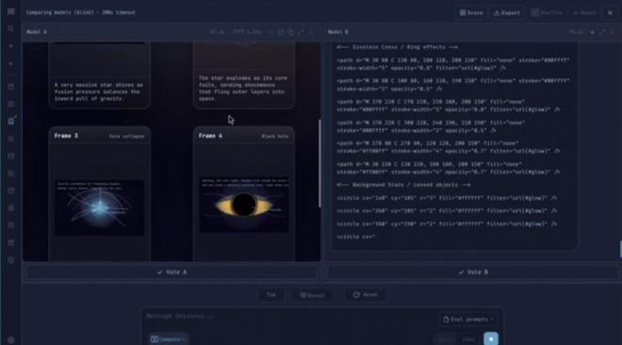Click copy icon in Model A header
Image resolution: width=622 pixels, height=345 pixels.
click(290, 32)
